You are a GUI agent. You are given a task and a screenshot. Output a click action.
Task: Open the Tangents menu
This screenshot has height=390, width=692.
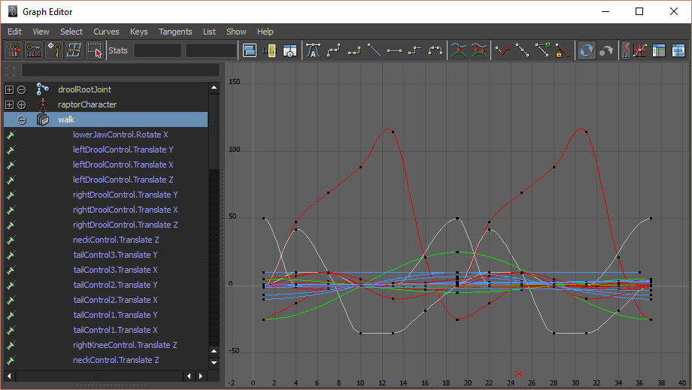175,32
